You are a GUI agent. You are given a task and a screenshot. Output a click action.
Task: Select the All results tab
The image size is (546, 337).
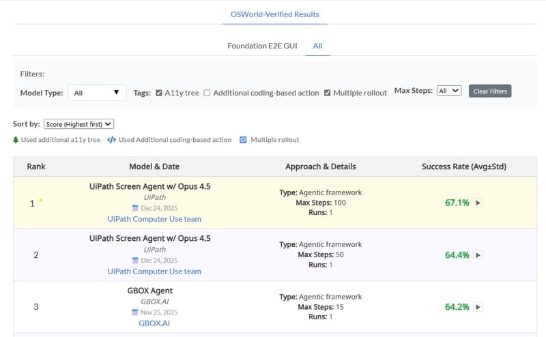coord(317,46)
